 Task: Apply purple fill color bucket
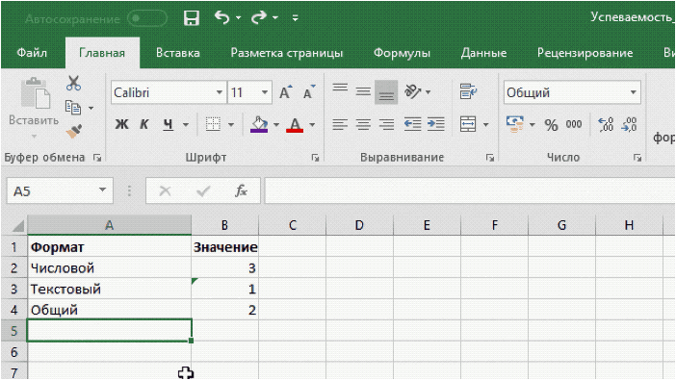259,124
